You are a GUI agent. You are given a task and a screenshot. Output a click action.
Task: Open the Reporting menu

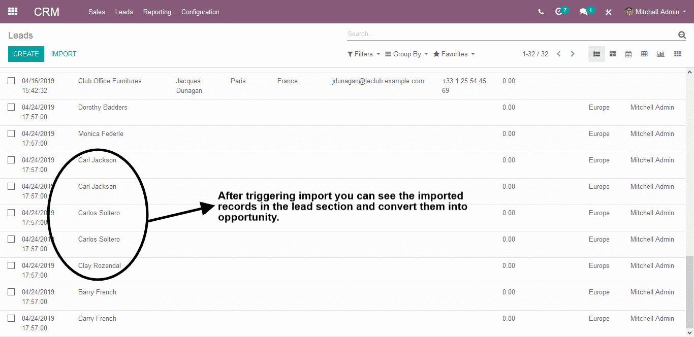157,12
